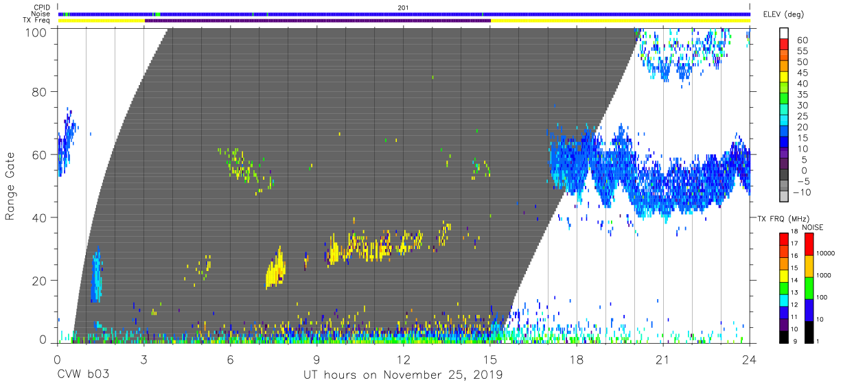Pick the green segment of NOISE colorbar
Viewport: 843px width, 389px height.
(809, 287)
